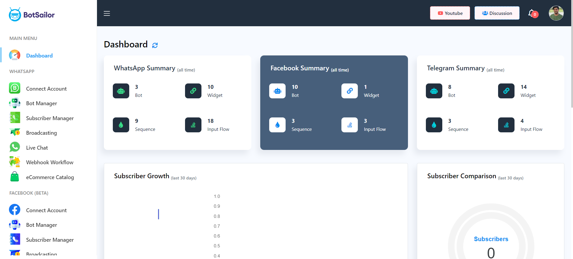Open the user profile avatar

coord(556,13)
